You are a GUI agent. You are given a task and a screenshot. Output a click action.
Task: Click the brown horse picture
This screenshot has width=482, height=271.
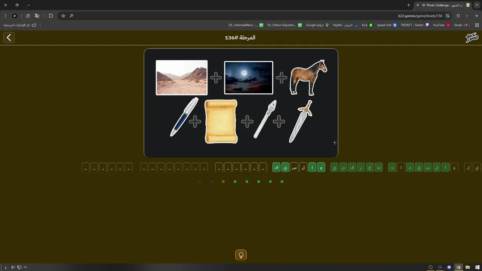(308, 78)
